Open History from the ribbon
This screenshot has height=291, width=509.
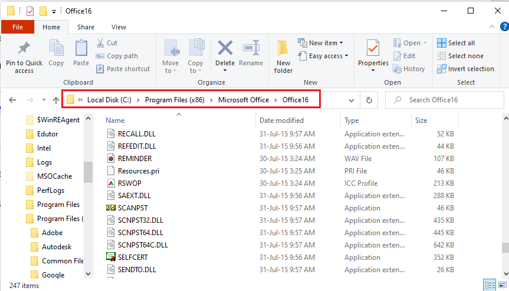[409, 69]
